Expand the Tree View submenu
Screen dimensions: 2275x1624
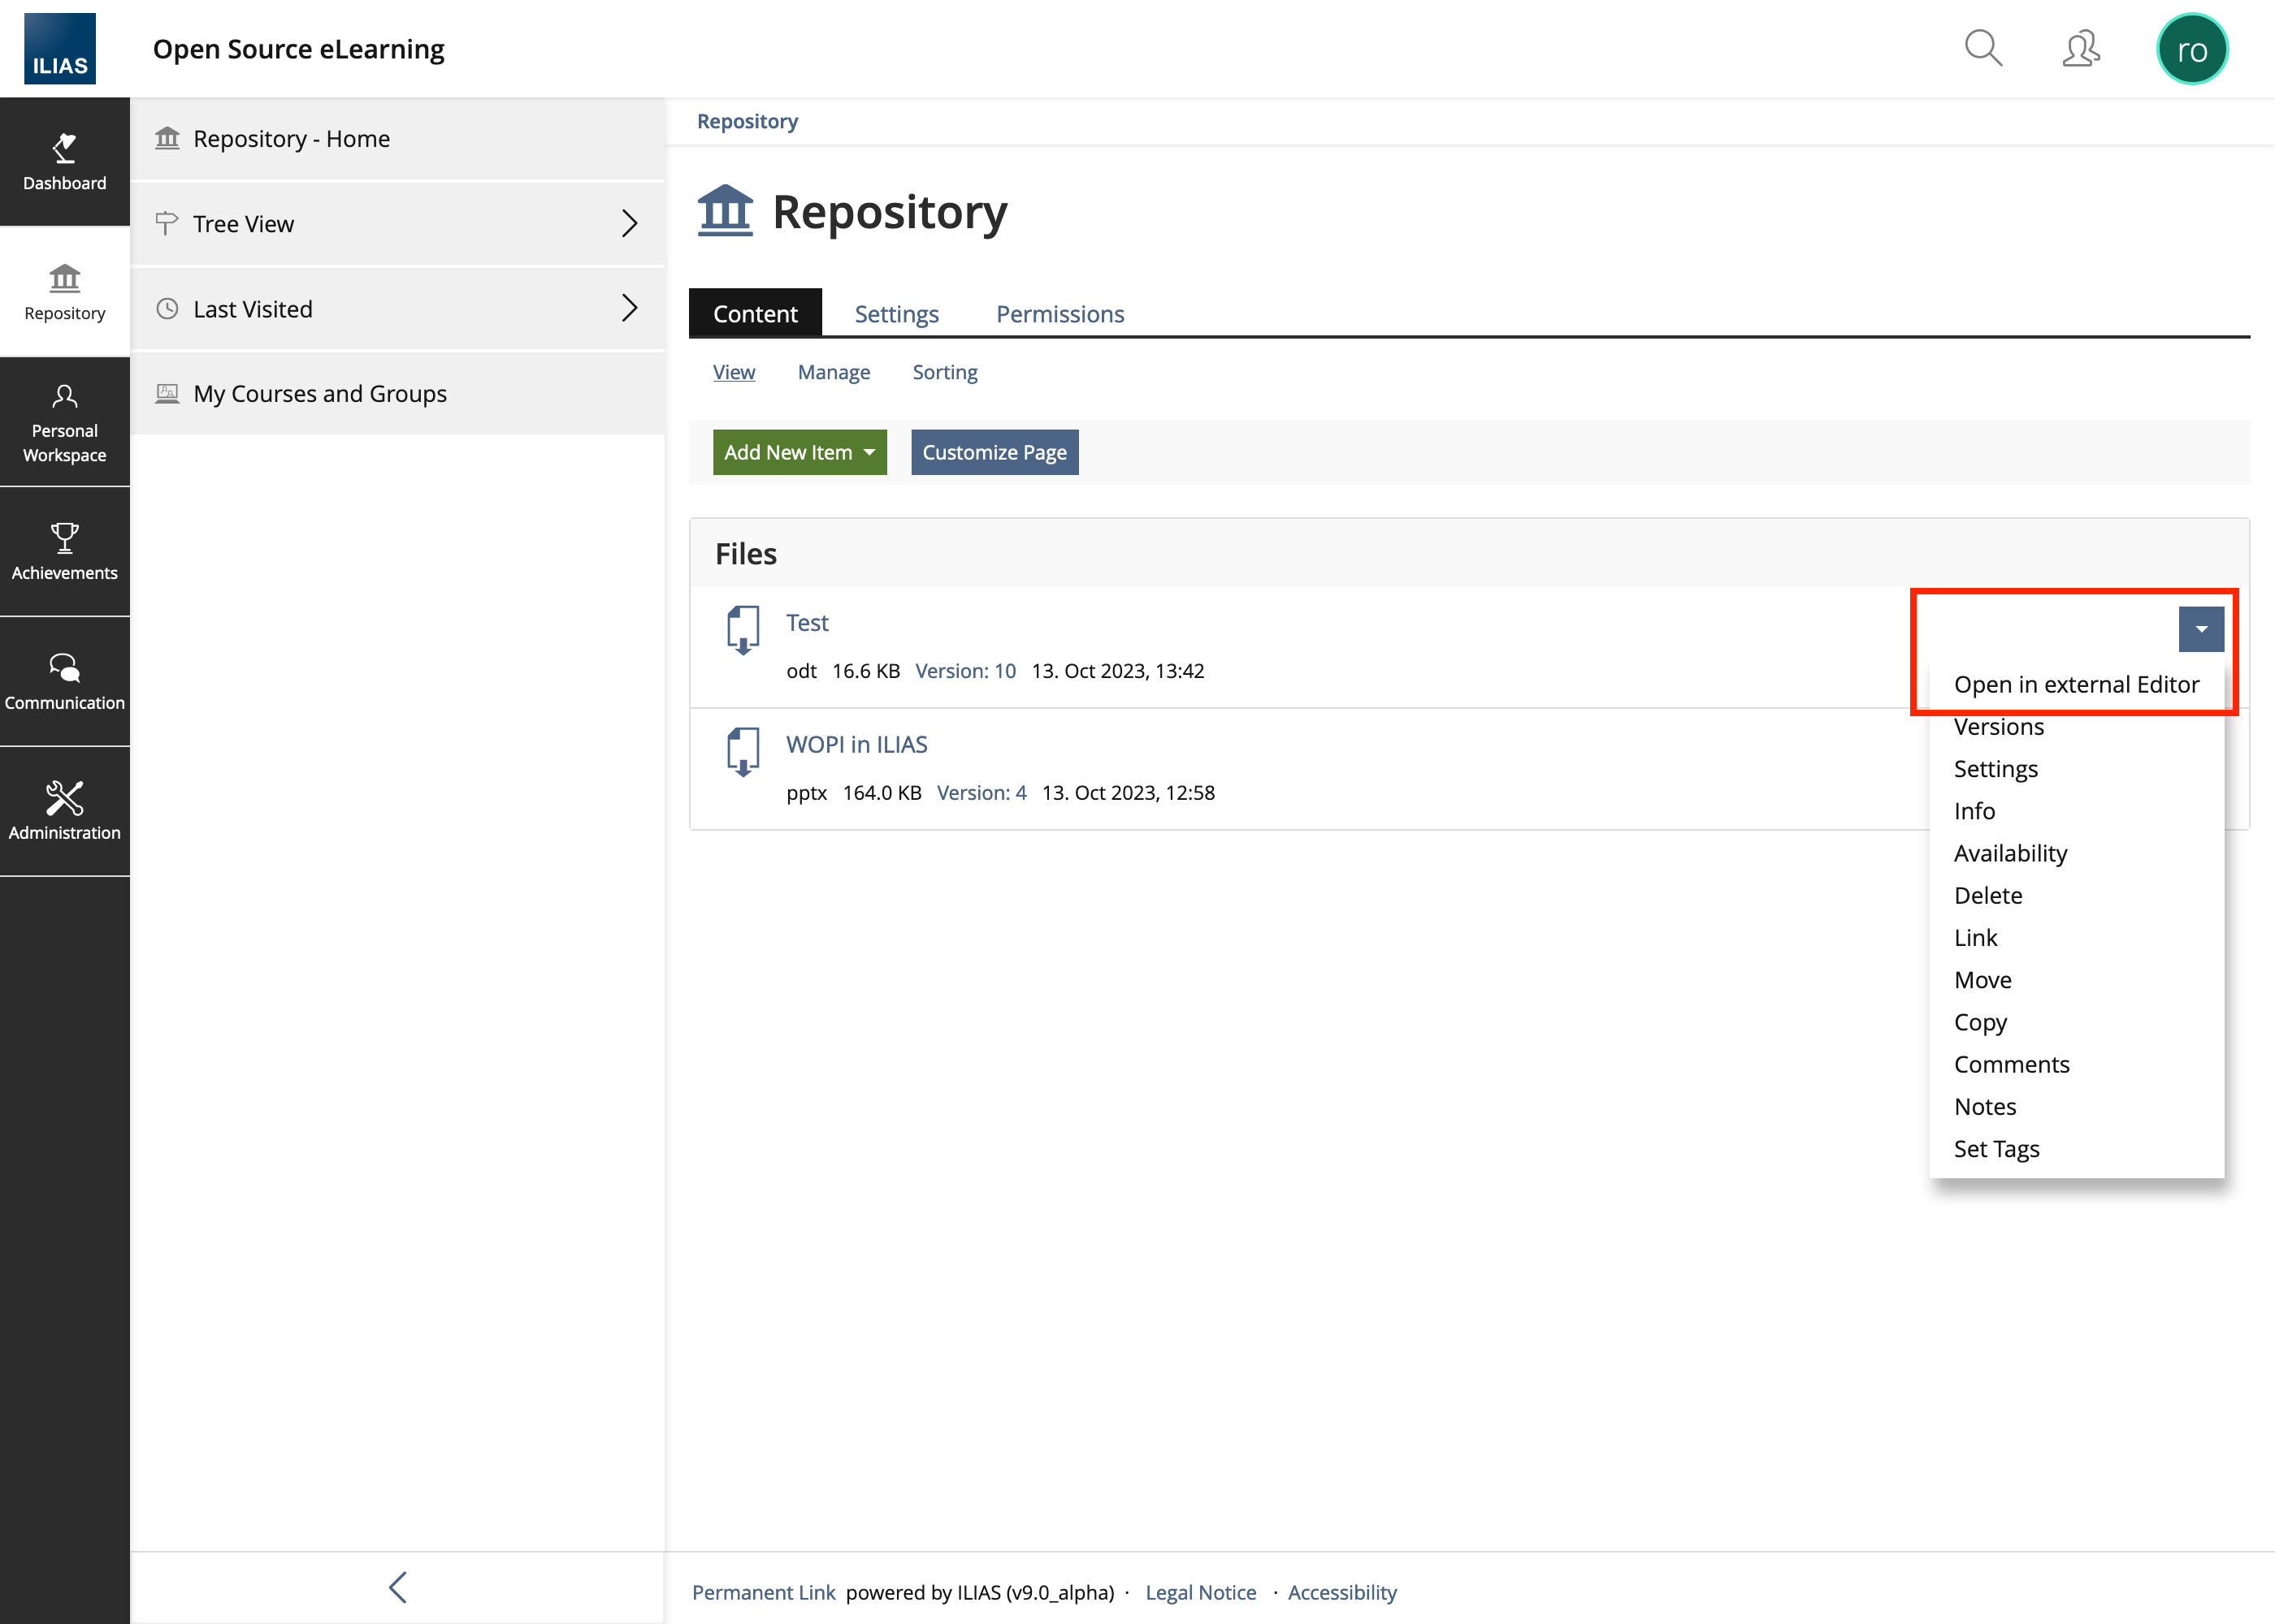629,223
